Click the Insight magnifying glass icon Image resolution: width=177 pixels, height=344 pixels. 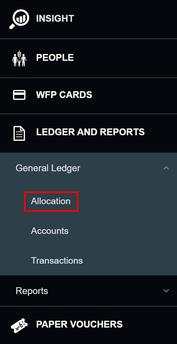[x=19, y=19]
